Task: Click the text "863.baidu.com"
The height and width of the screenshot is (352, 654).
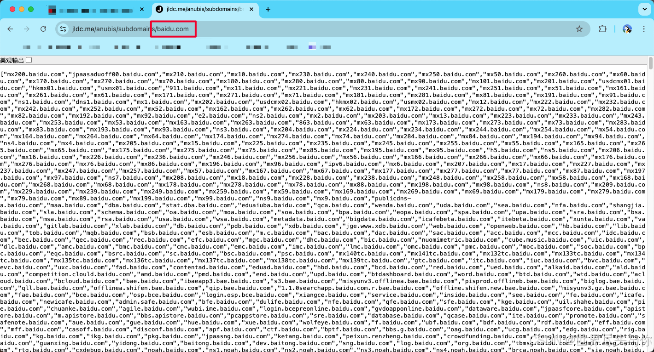Action: click(x=321, y=123)
